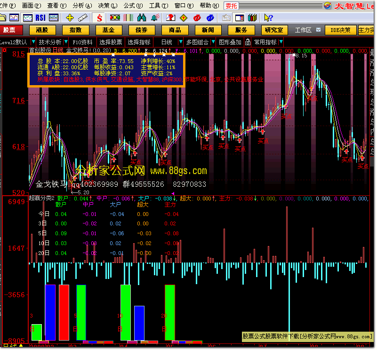Click the open folder toolbar icon

(x=2, y=18)
